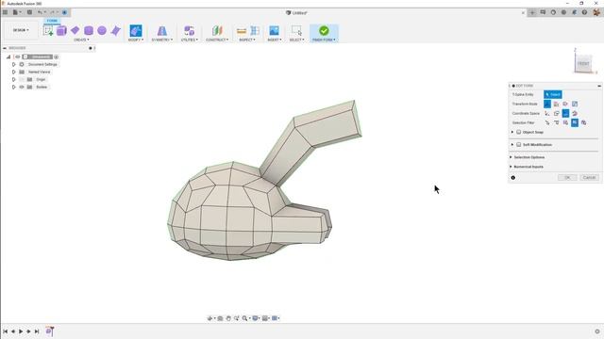Select the Translation transform mode
This screenshot has width=604, height=339.
tap(556, 104)
